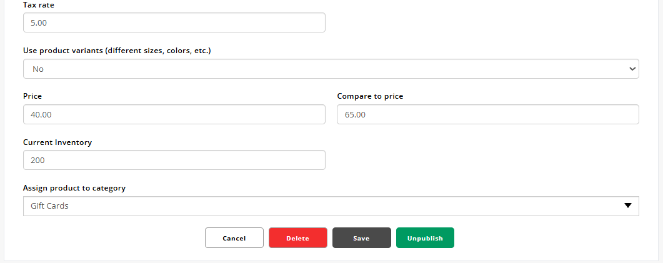Screen dimensions: 663x263
Task: Open the Assign product to category selector
Action: pyautogui.click(x=331, y=206)
